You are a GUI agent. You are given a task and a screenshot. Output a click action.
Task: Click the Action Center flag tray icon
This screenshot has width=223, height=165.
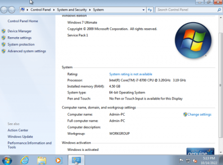click(181, 160)
